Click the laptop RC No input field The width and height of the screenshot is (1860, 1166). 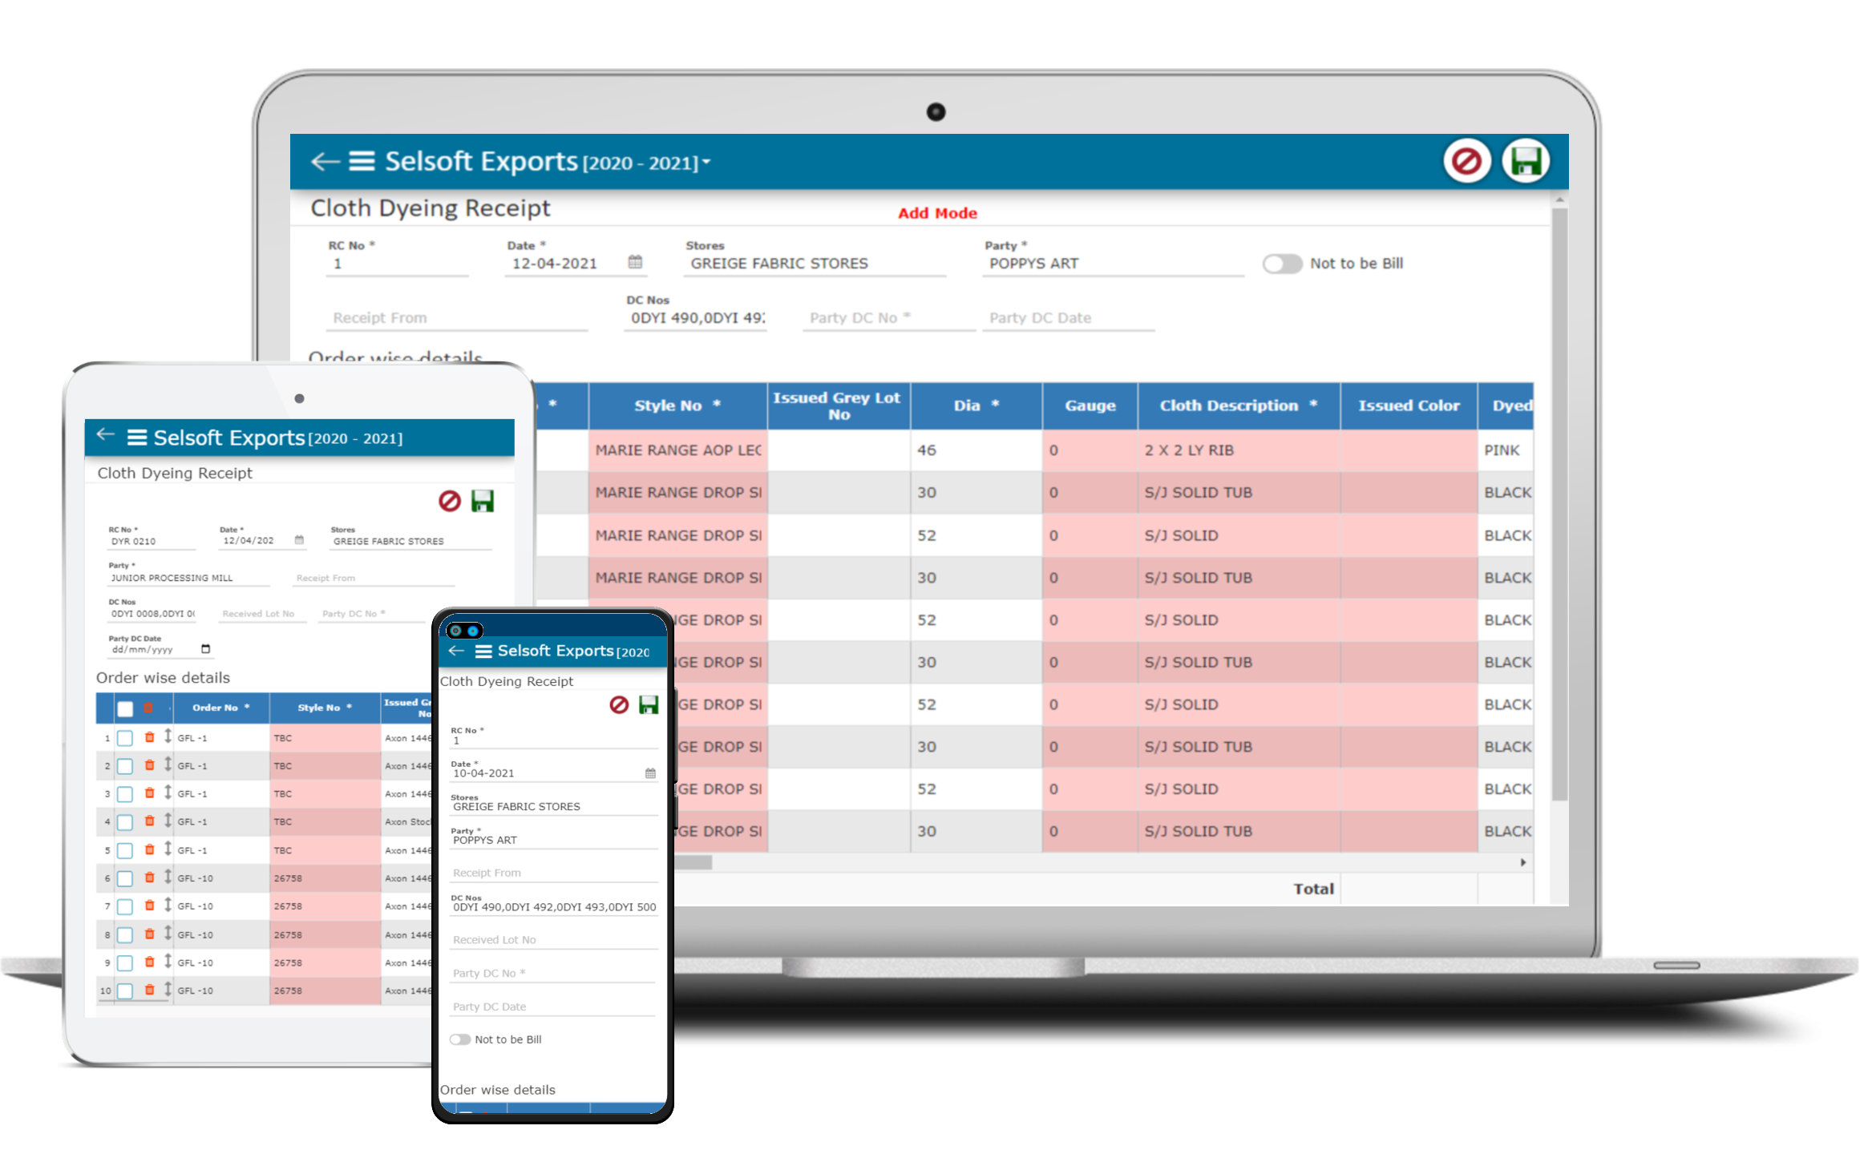397,264
